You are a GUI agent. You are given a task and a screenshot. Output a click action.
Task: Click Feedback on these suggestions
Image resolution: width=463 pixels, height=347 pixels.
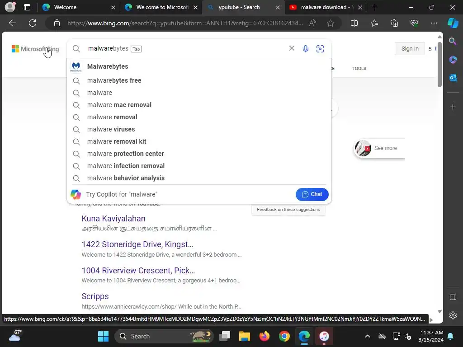288,210
